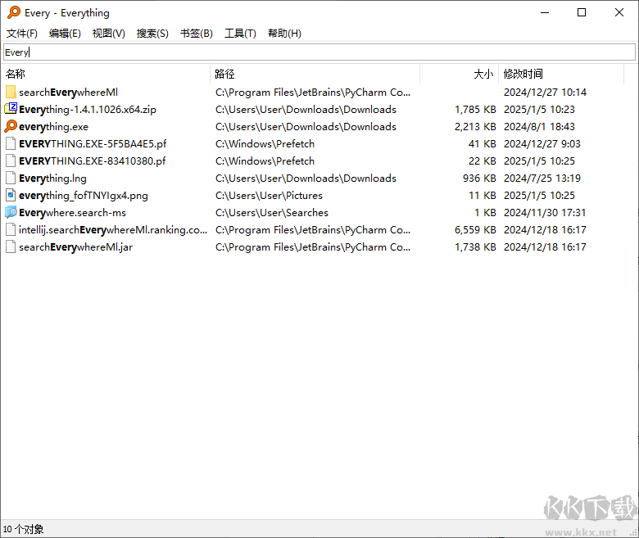
Task: Click modified date 2024/7/25 13:19
Action: pos(542,178)
